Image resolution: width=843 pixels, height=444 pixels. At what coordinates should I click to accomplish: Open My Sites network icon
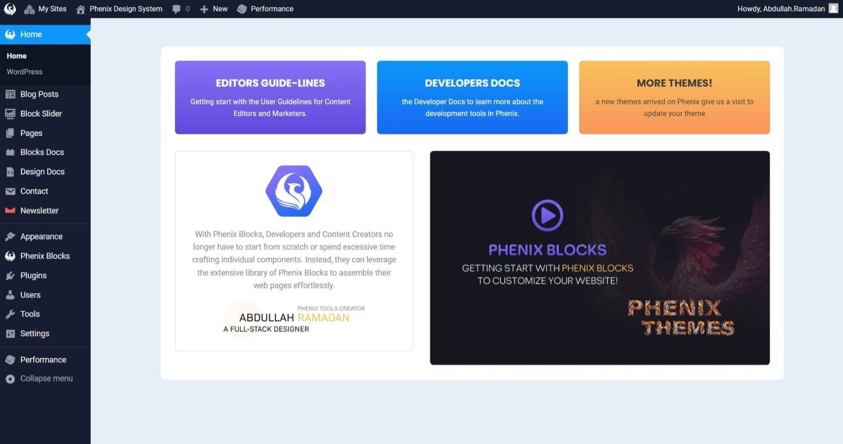pyautogui.click(x=29, y=9)
